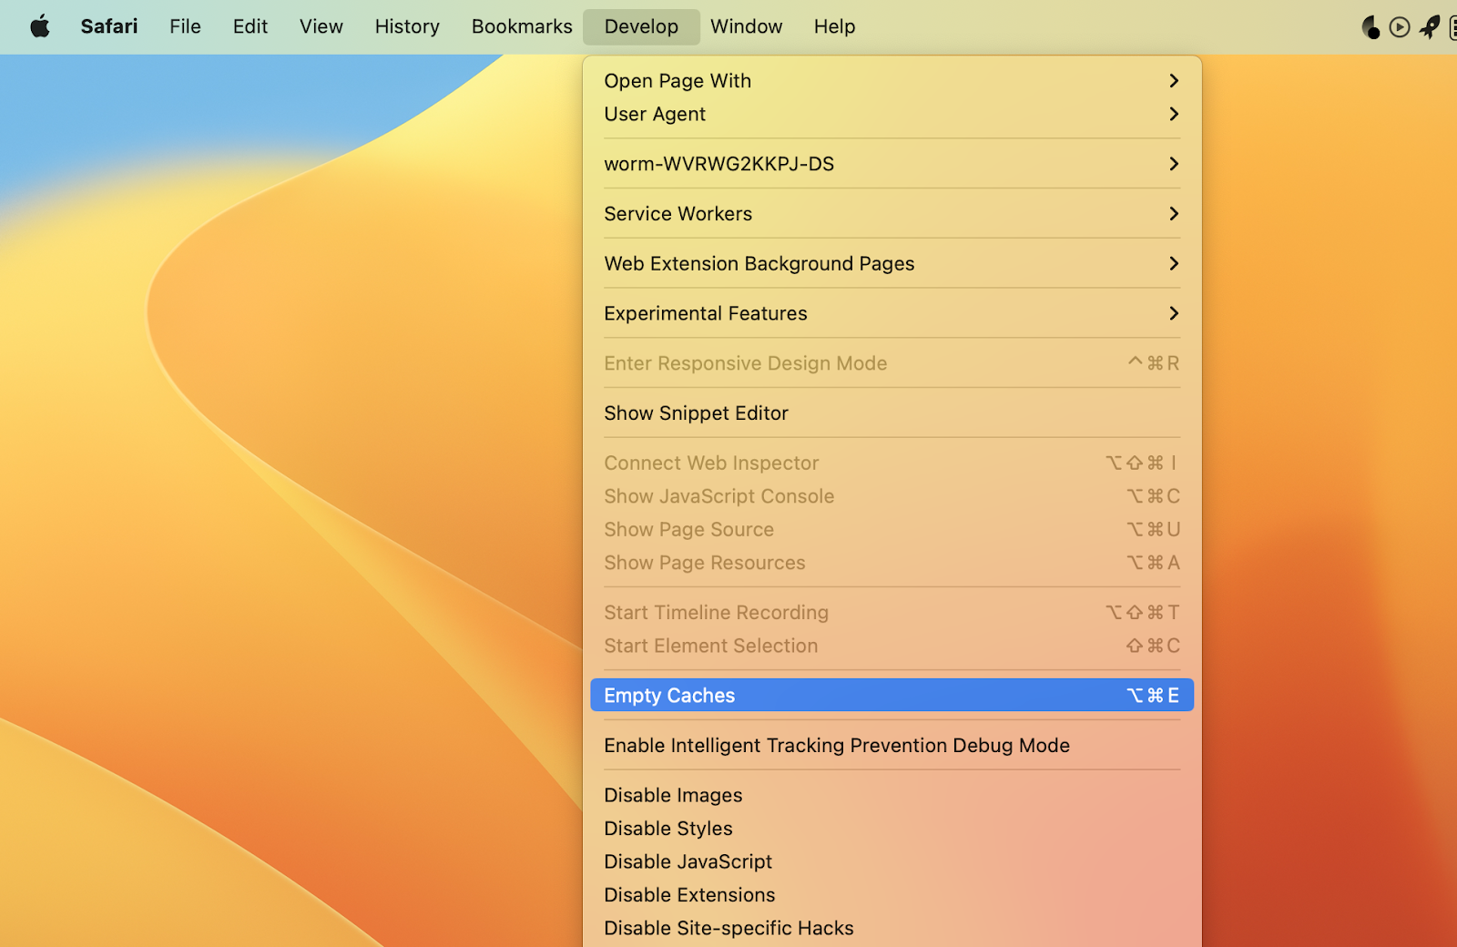Choose Show Snippet Editor

[x=892, y=413]
